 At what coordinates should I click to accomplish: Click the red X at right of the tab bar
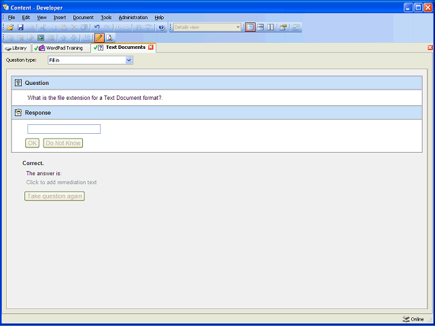[x=430, y=48]
